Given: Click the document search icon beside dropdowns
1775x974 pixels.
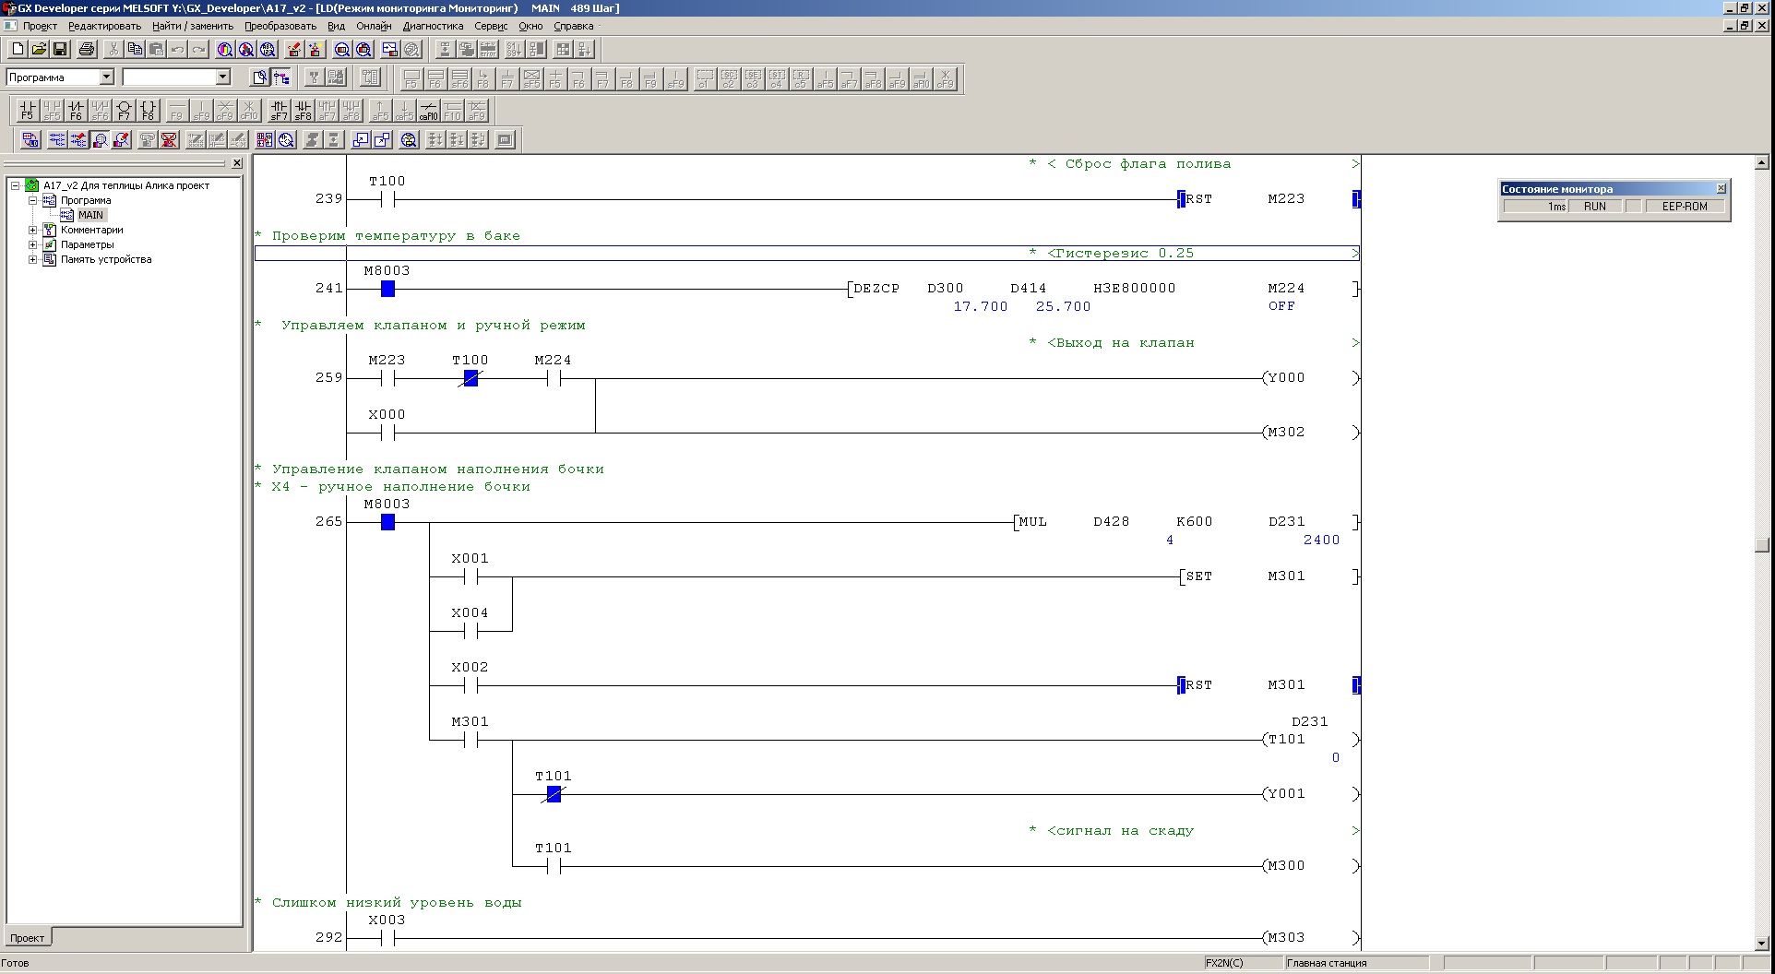Looking at the screenshot, I should pyautogui.click(x=260, y=77).
